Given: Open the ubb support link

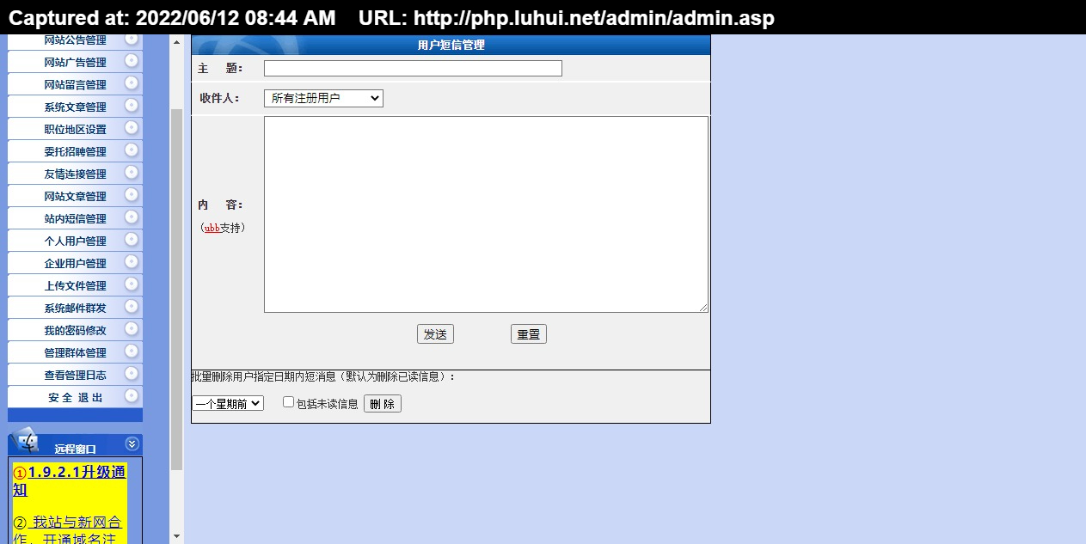Looking at the screenshot, I should 212,228.
